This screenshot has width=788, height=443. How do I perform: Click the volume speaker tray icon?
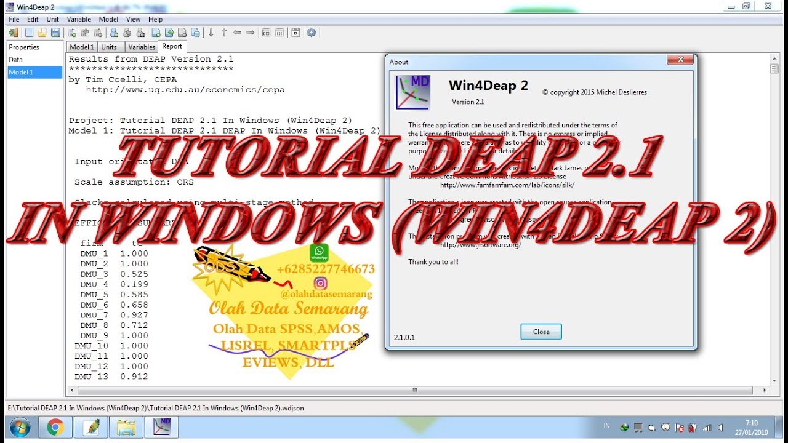tap(720, 428)
